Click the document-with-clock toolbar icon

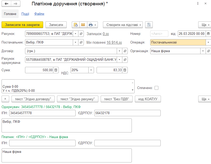(x=76, y=25)
